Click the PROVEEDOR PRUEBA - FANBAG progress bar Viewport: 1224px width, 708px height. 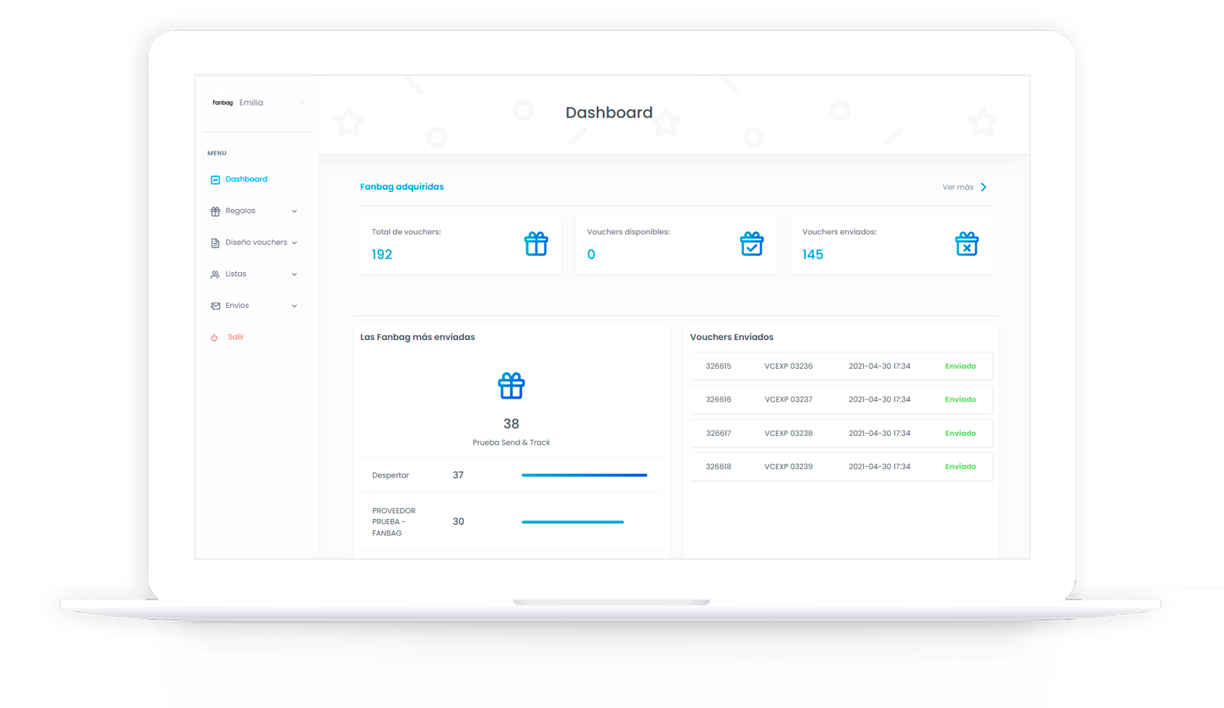(x=573, y=522)
